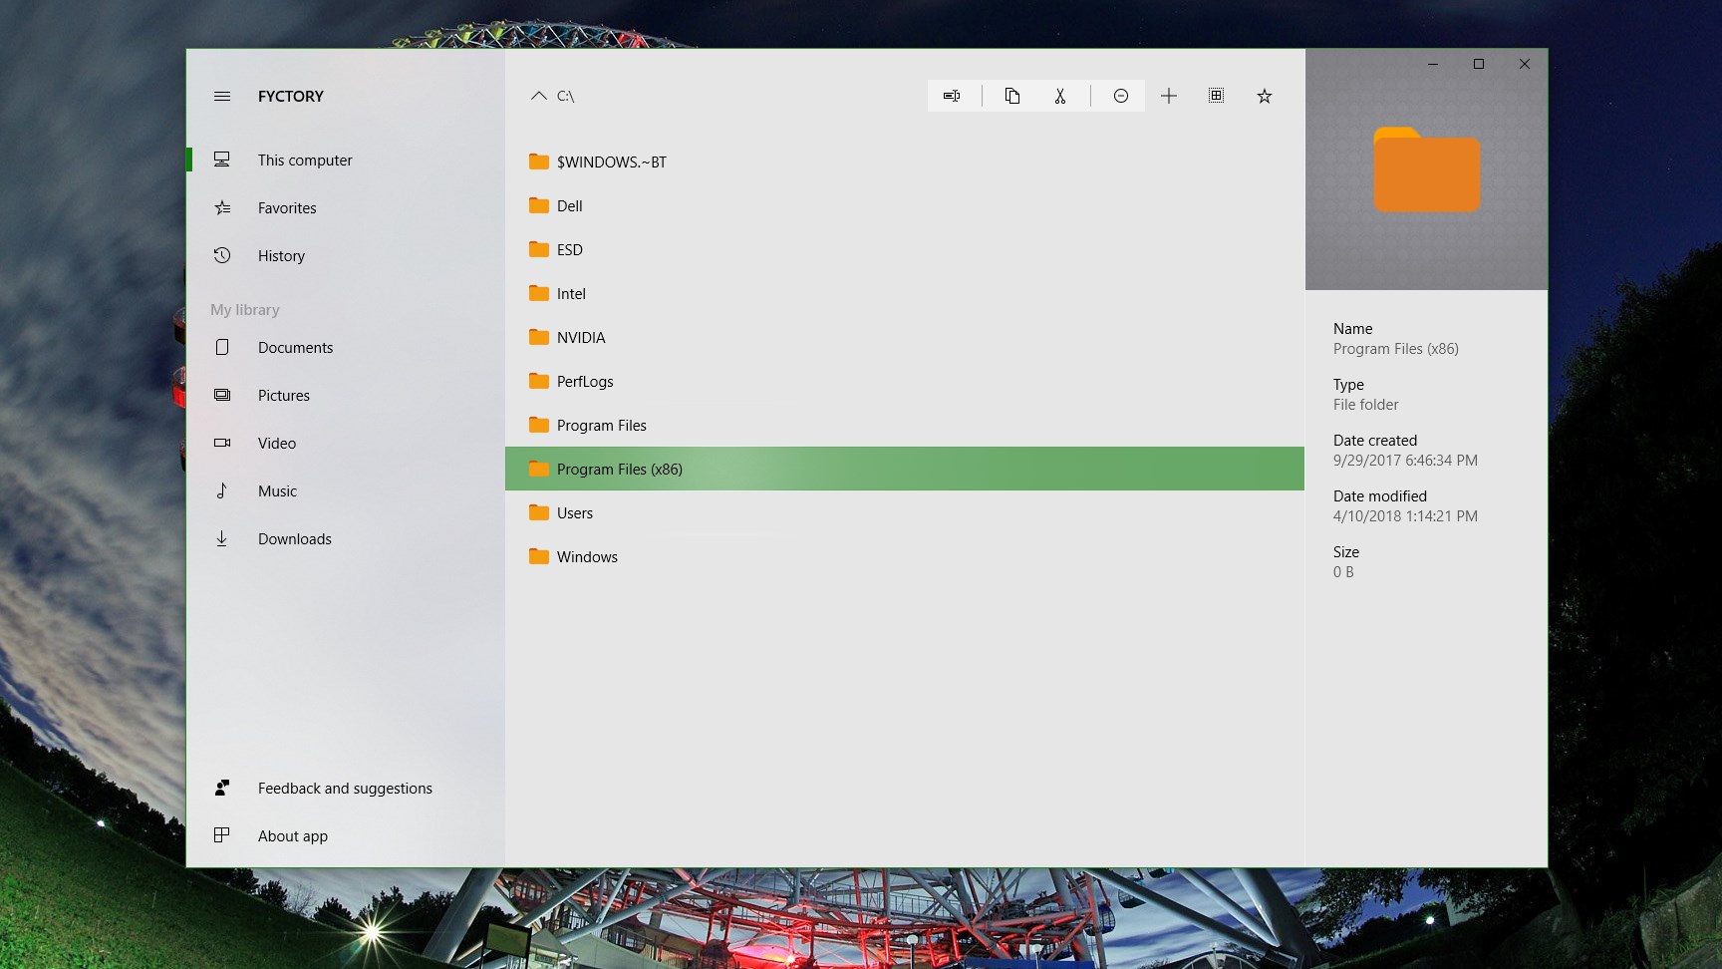
Task: Delete the selection with the minus-circle icon
Action: coord(1121,96)
